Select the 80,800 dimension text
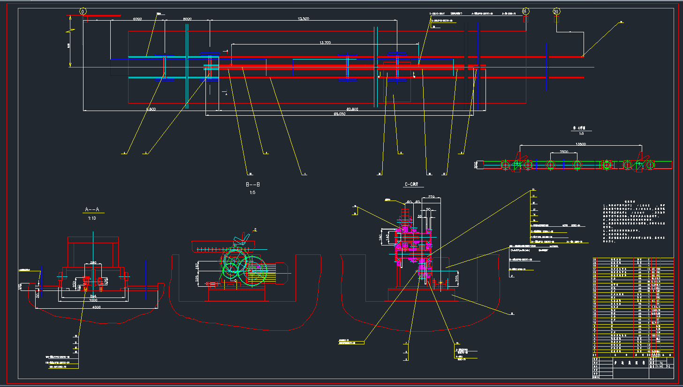 click(x=352, y=109)
